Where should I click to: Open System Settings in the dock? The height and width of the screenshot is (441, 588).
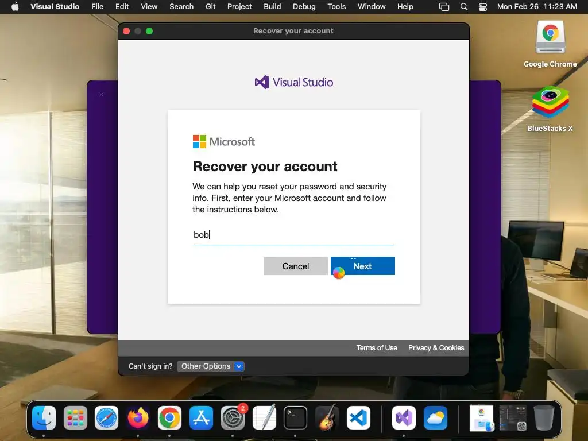coord(233,418)
